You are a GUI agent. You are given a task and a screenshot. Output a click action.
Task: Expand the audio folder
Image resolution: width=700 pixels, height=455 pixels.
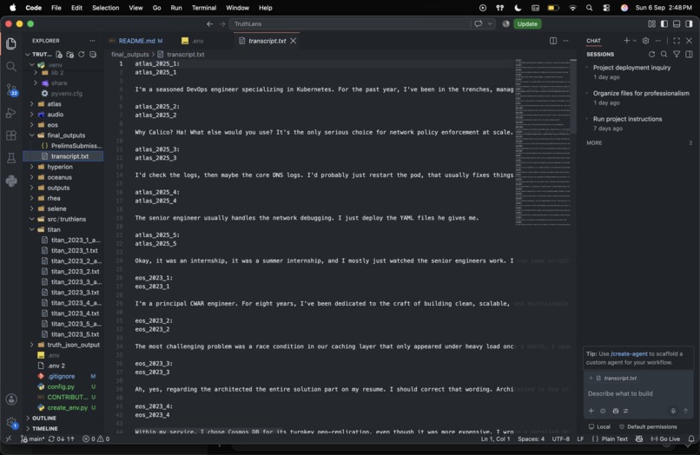[55, 115]
